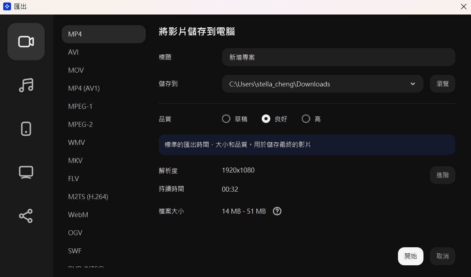The image size is (471, 277).
Task: Open 進階 advanced settings
Action: coord(442,175)
